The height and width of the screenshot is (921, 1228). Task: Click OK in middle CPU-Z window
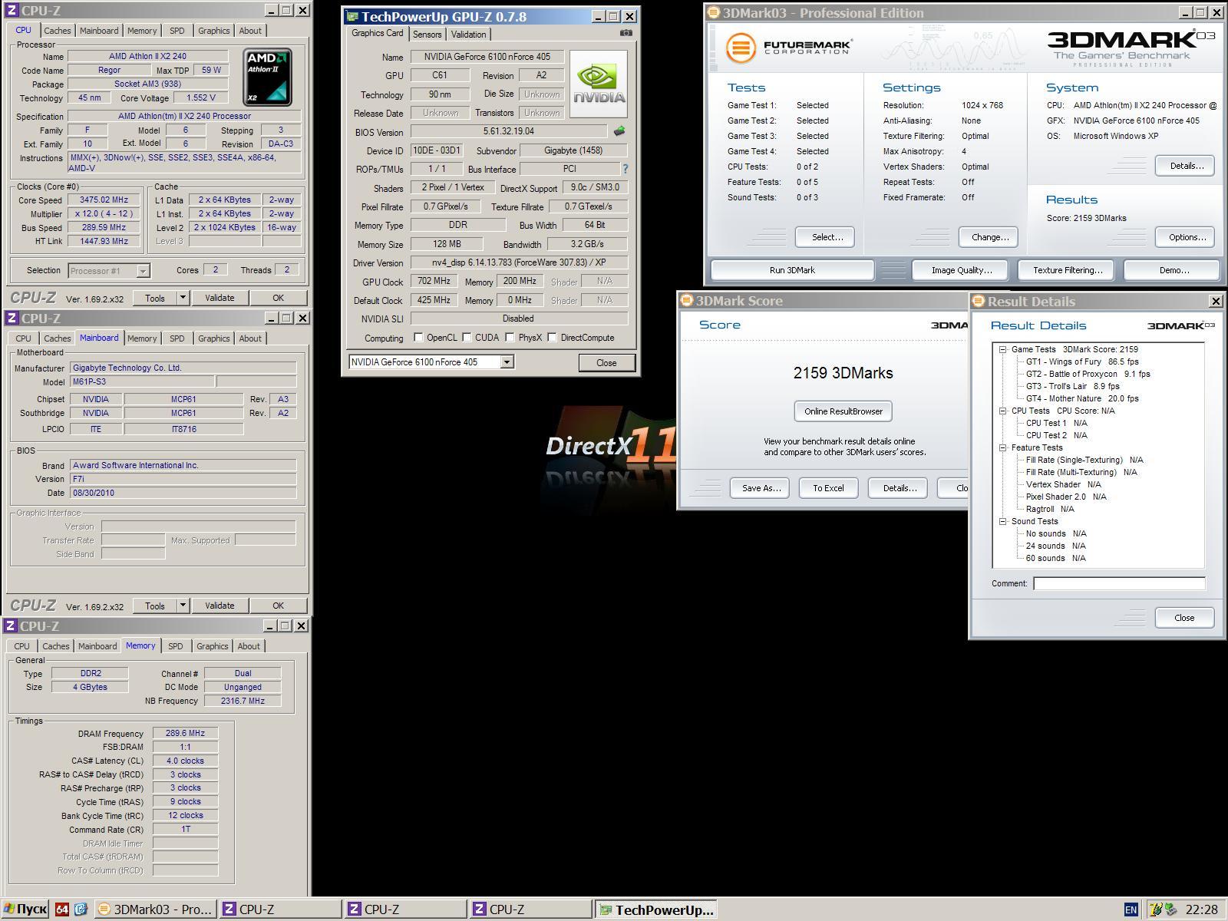tap(278, 606)
